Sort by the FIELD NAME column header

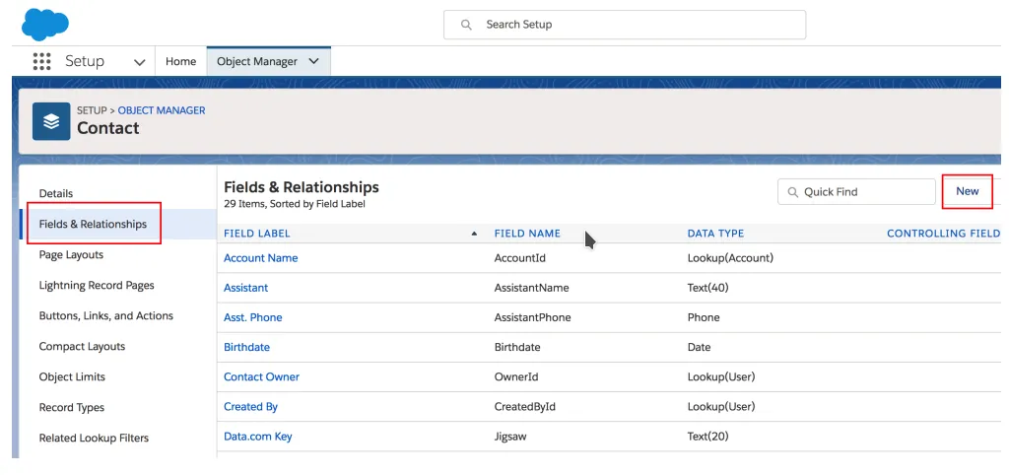point(527,234)
